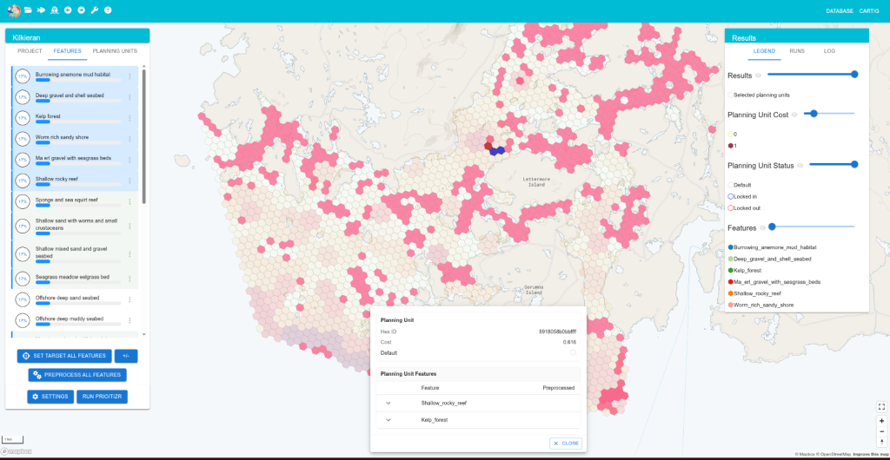Click the map fullscreen icon
Image resolution: width=890 pixels, height=460 pixels.
pos(882,407)
